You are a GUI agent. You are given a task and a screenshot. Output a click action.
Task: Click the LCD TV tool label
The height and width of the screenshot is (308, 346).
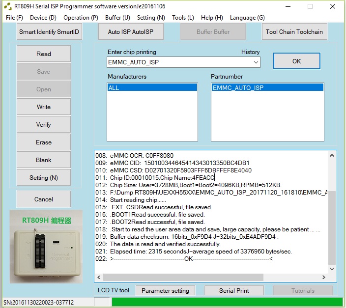[x=114, y=290]
